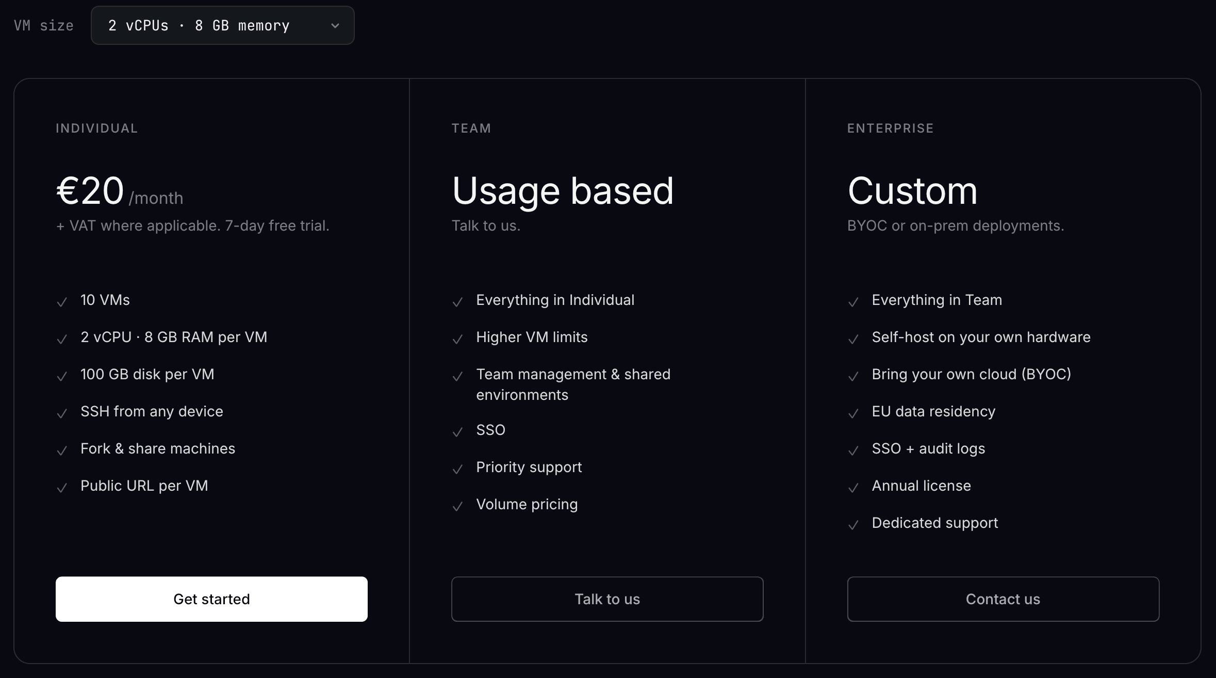The width and height of the screenshot is (1216, 678).
Task: Click checkmark beside SSH from any device
Action: pyautogui.click(x=62, y=413)
